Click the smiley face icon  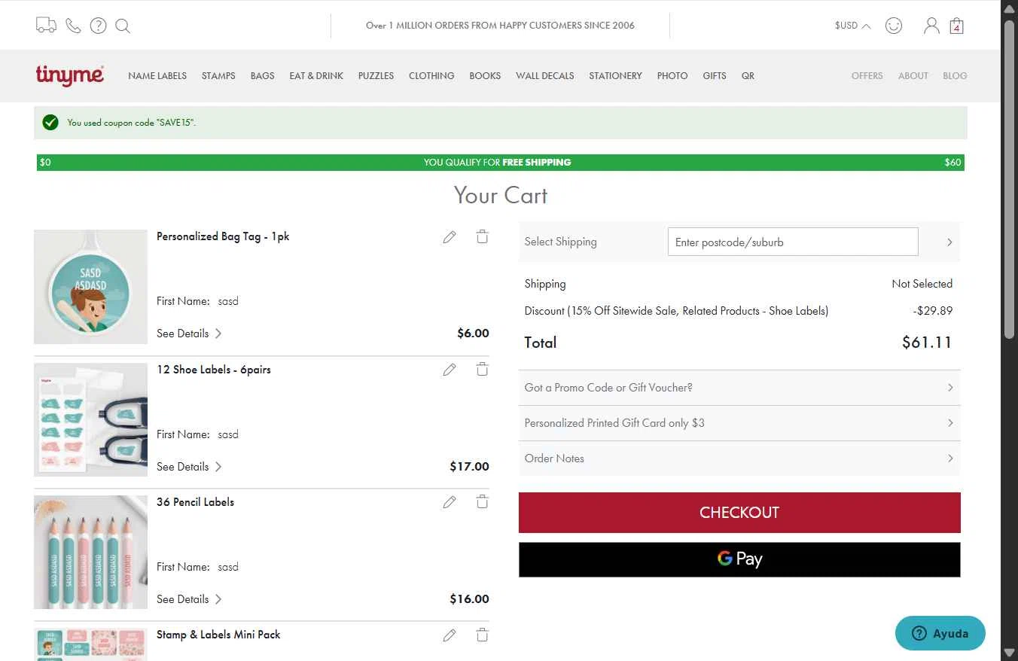(x=894, y=26)
